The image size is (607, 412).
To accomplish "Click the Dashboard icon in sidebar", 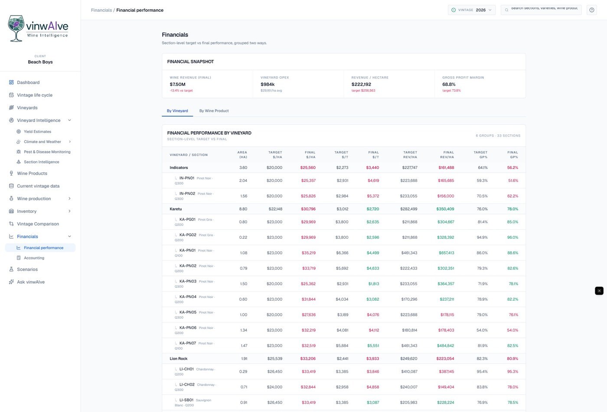I will pyautogui.click(x=11, y=82).
